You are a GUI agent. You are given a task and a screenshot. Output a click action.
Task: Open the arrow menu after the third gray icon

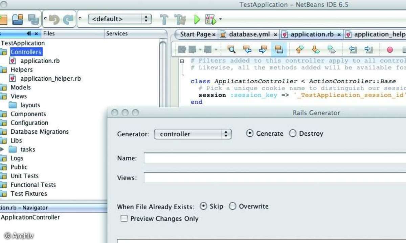216,50
